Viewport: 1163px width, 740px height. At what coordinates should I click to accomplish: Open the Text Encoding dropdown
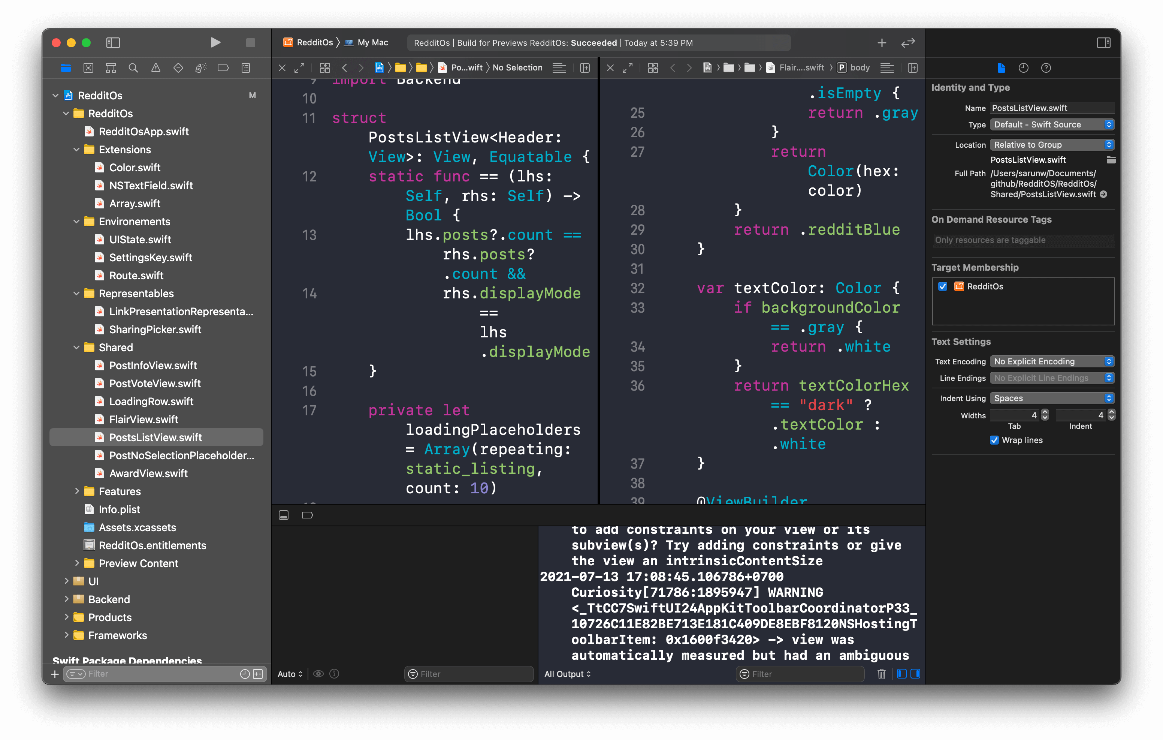coord(1052,361)
